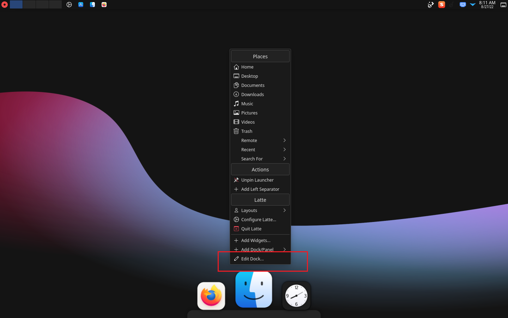
Task: Open the Finder-style file manager in the dock
Action: [254, 290]
